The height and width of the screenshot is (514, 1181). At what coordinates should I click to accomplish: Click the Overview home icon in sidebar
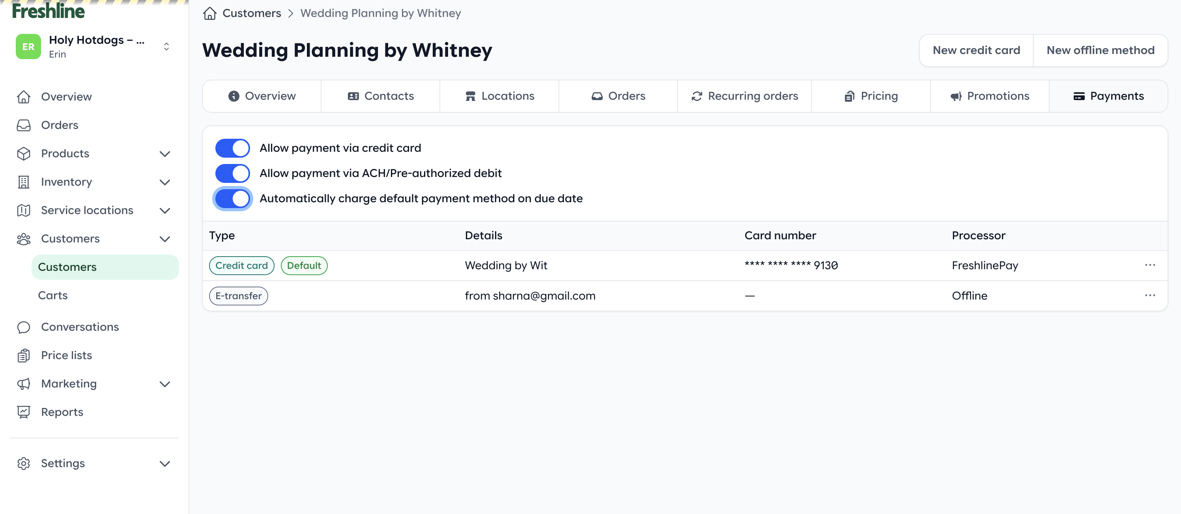tap(24, 97)
